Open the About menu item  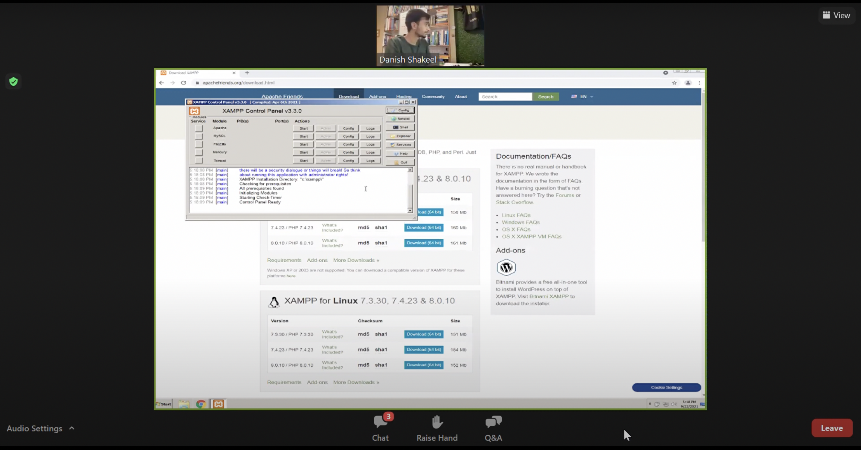[461, 97]
